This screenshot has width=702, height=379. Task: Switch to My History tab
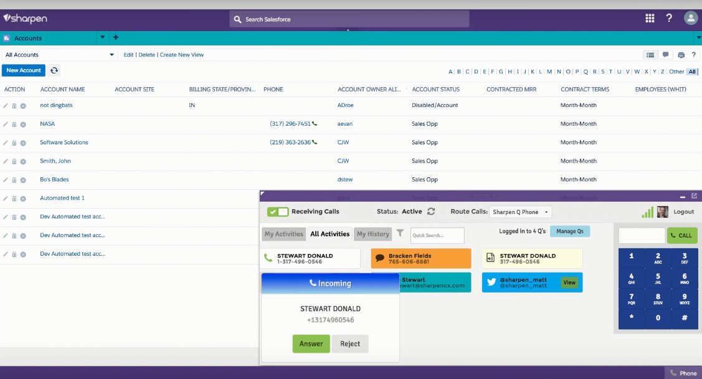372,234
